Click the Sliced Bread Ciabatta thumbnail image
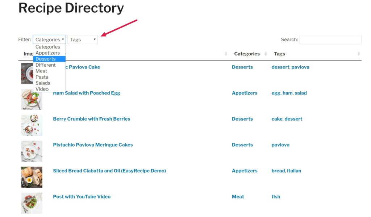The width and height of the screenshot is (371, 217). click(x=32, y=177)
